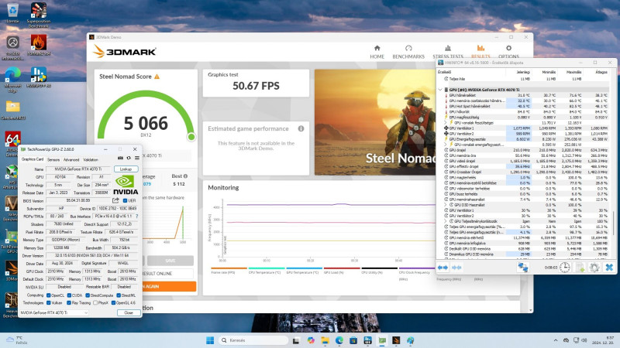Open the GPU selector dropdown in GPU-Z
The height and width of the screenshot is (348, 620).
click(54, 312)
